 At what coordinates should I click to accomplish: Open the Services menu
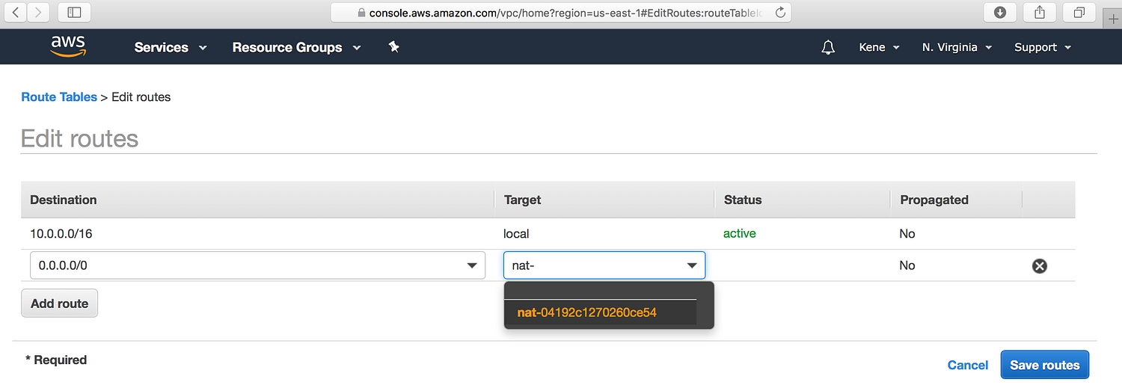(170, 47)
